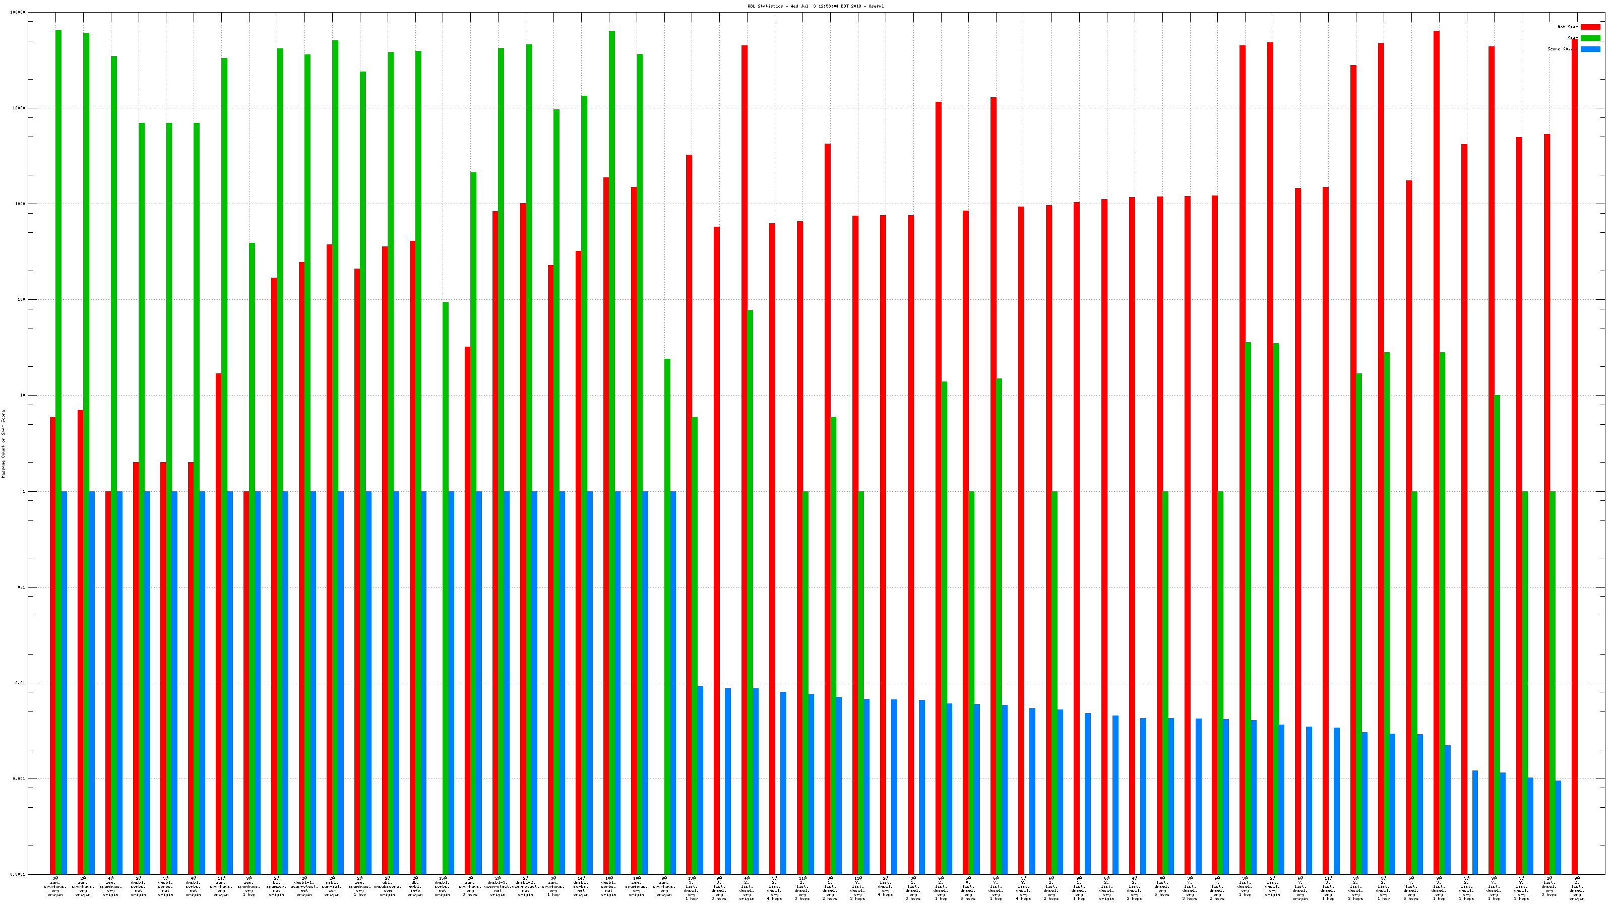Image resolution: width=1613 pixels, height=907 pixels.
Task: Click the bl.spamcop.net origin x-axis label
Action: (x=277, y=886)
